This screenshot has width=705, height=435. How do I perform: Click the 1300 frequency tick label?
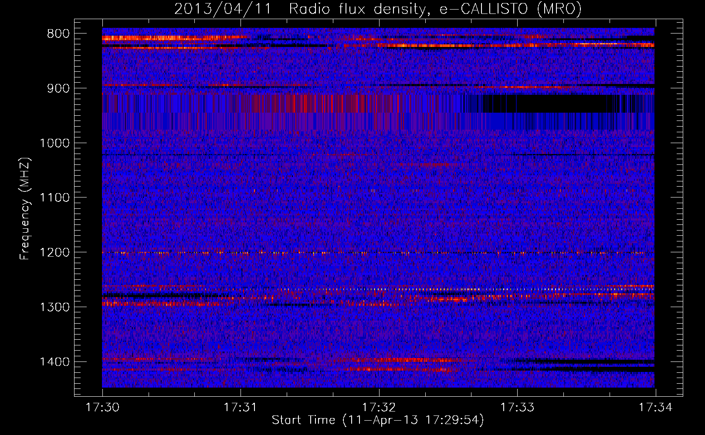pyautogui.click(x=54, y=307)
